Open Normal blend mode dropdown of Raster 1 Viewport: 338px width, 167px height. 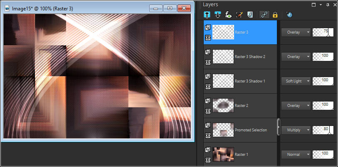point(296,155)
